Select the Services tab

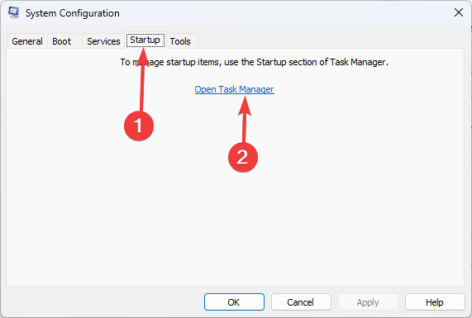click(103, 41)
